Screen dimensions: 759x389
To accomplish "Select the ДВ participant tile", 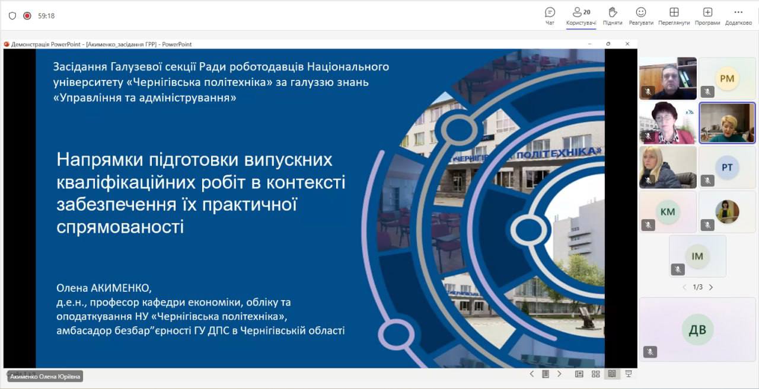I will [x=697, y=329].
